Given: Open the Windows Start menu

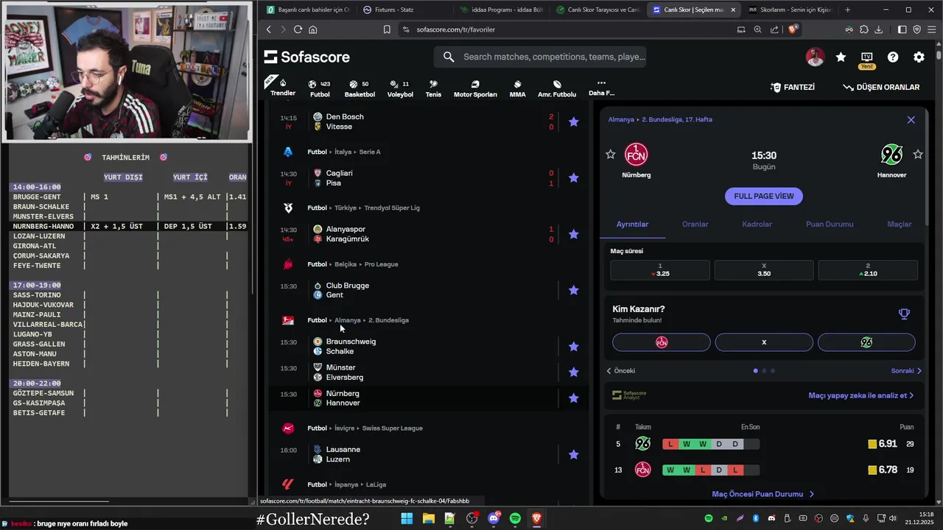Looking at the screenshot, I should click(407, 518).
